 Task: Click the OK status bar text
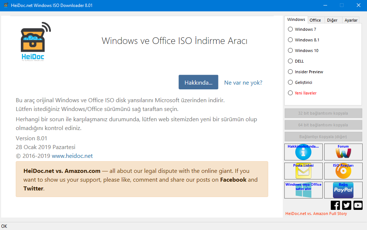4,226
